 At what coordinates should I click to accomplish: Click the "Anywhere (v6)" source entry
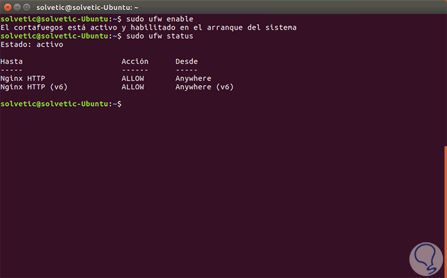point(204,86)
